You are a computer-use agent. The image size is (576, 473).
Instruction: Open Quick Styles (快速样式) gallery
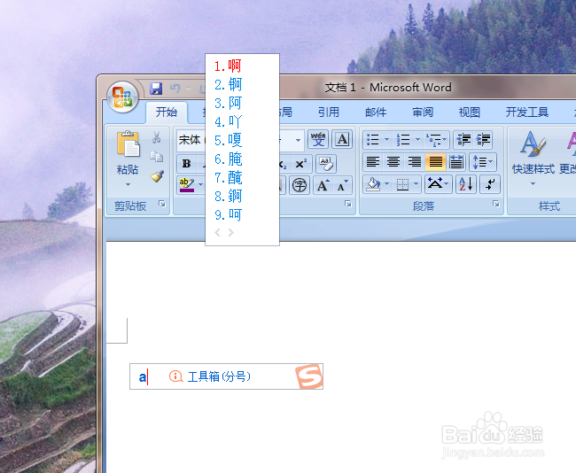point(533,157)
